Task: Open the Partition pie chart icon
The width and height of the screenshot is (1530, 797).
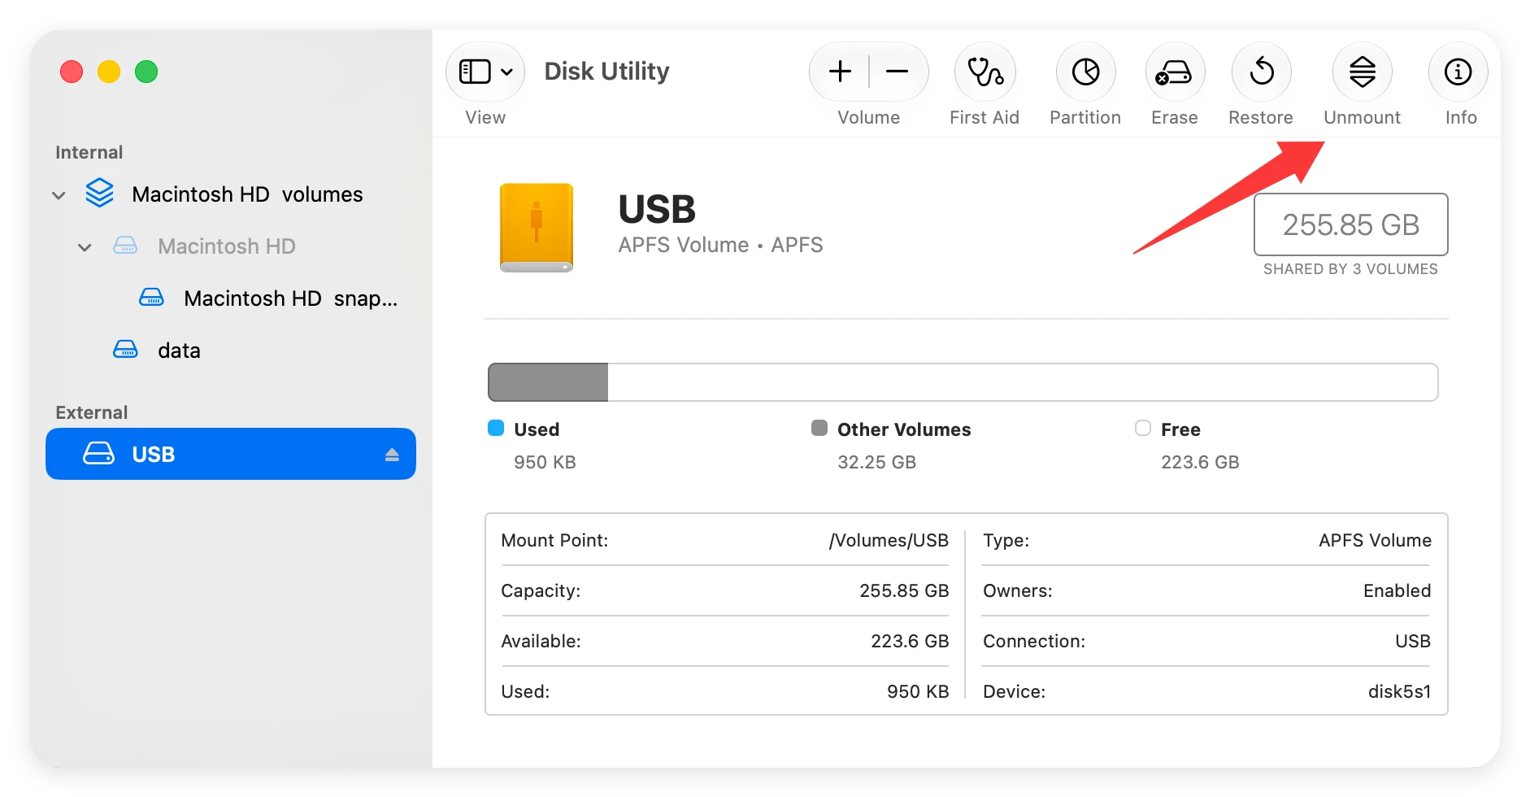Action: click(1085, 72)
